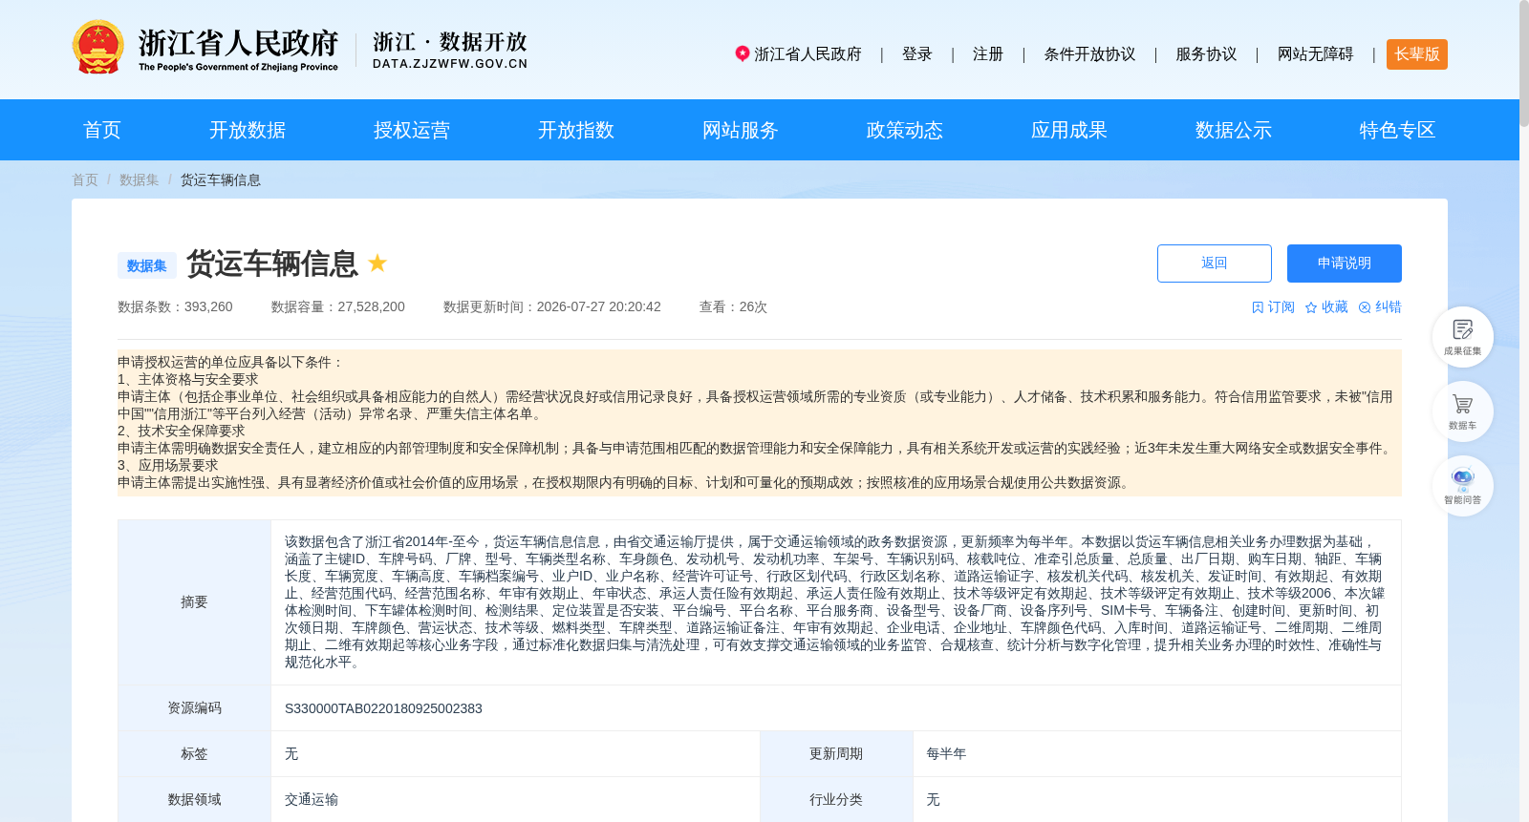Open the 数据公示 nav menu
Viewport: 1529px width, 822px height.
pyautogui.click(x=1234, y=130)
